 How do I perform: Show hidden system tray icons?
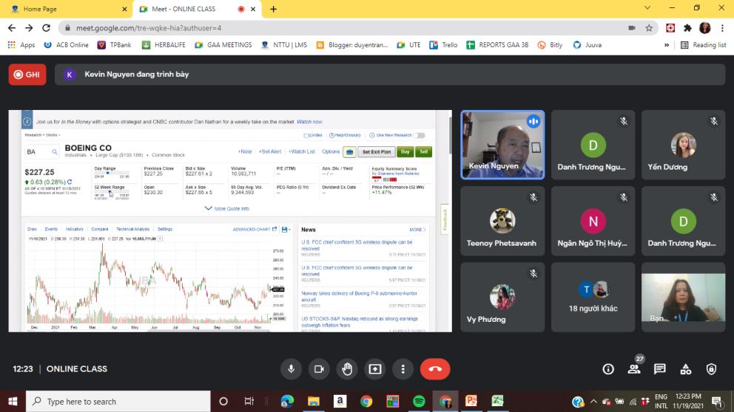593,402
